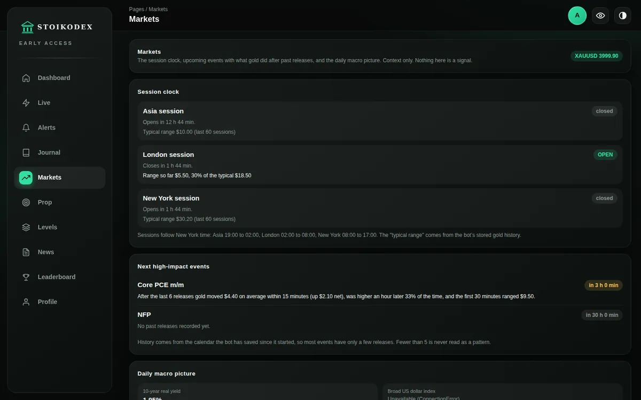
Task: Open the green A user avatar
Action: tap(577, 15)
